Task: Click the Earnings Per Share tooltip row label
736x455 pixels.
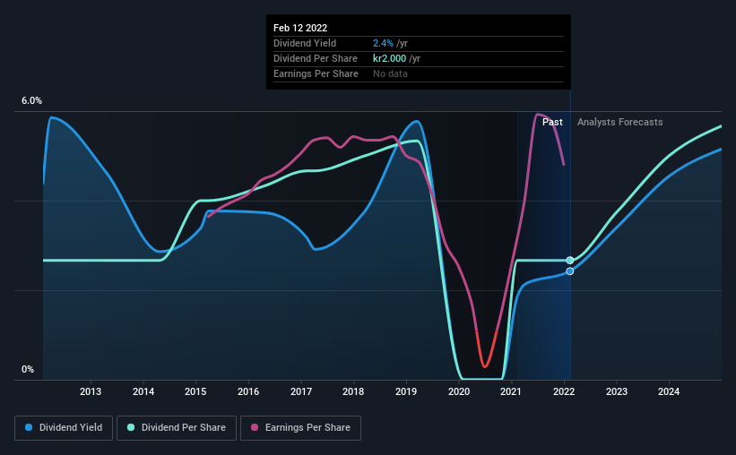Action: click(x=316, y=73)
